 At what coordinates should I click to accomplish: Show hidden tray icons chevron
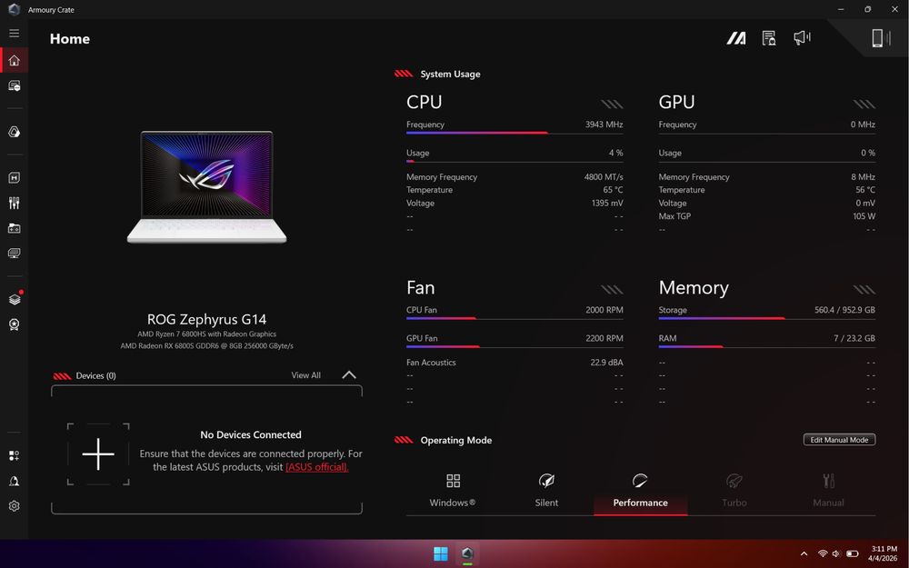804,553
